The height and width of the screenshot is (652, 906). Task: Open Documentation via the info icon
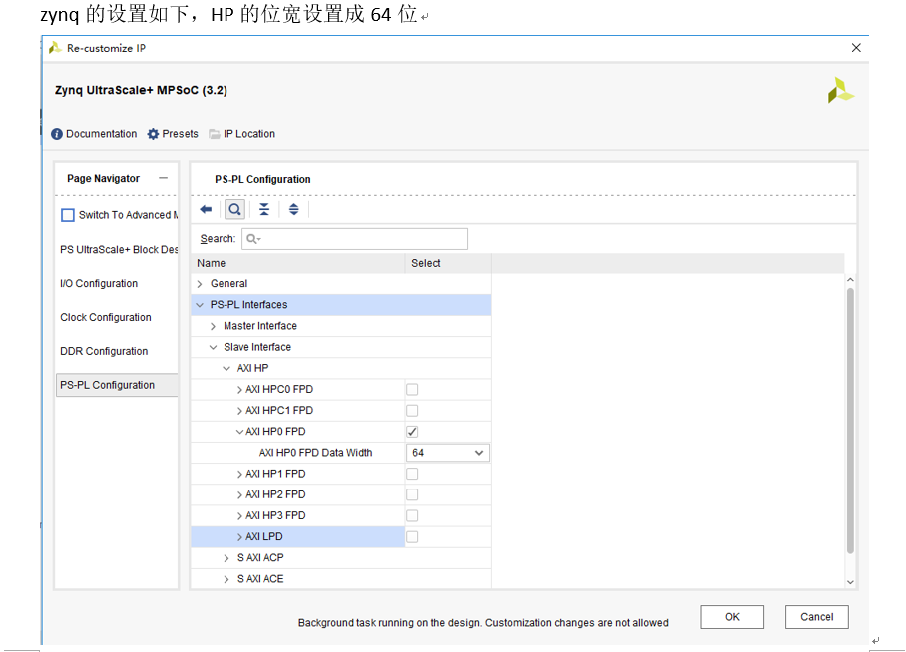click(57, 133)
